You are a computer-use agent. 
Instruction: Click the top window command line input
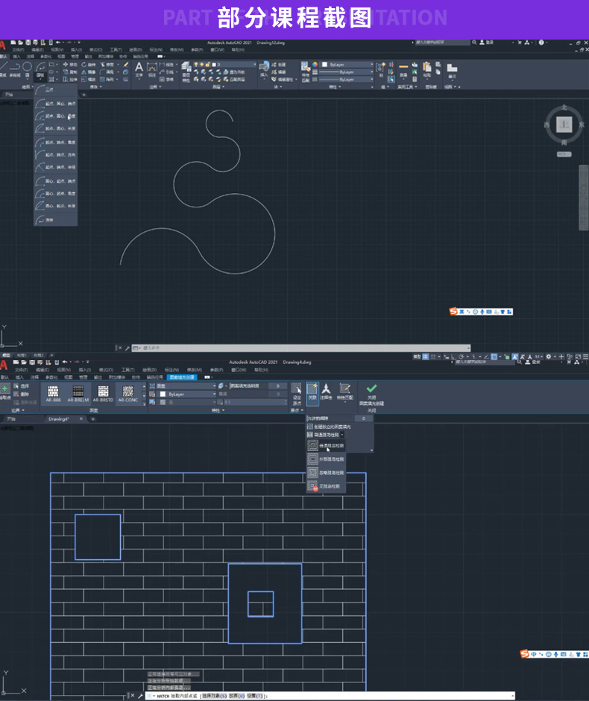[x=301, y=348]
